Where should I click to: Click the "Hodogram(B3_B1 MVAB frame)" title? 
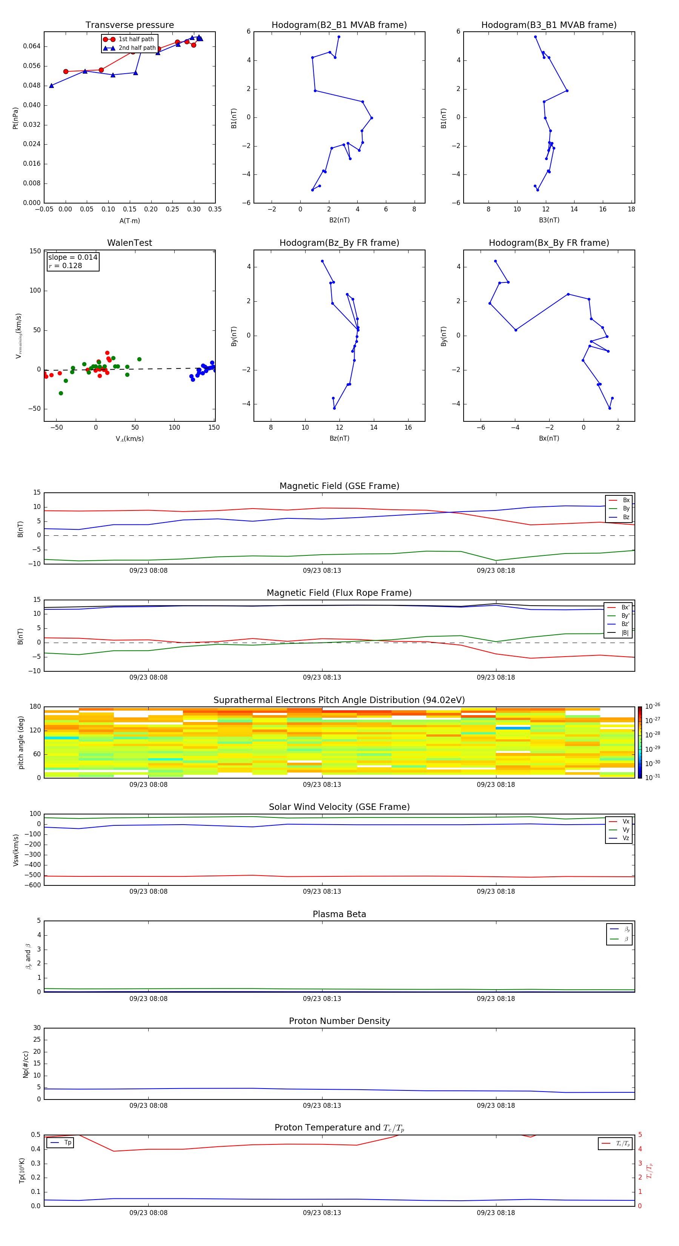[549, 25]
